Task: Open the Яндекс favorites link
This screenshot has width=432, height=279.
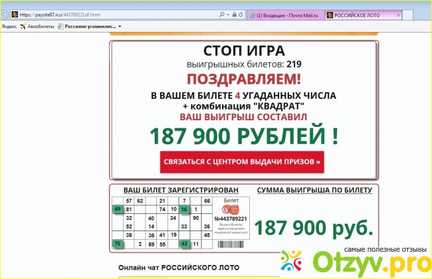Action: pos(9,26)
